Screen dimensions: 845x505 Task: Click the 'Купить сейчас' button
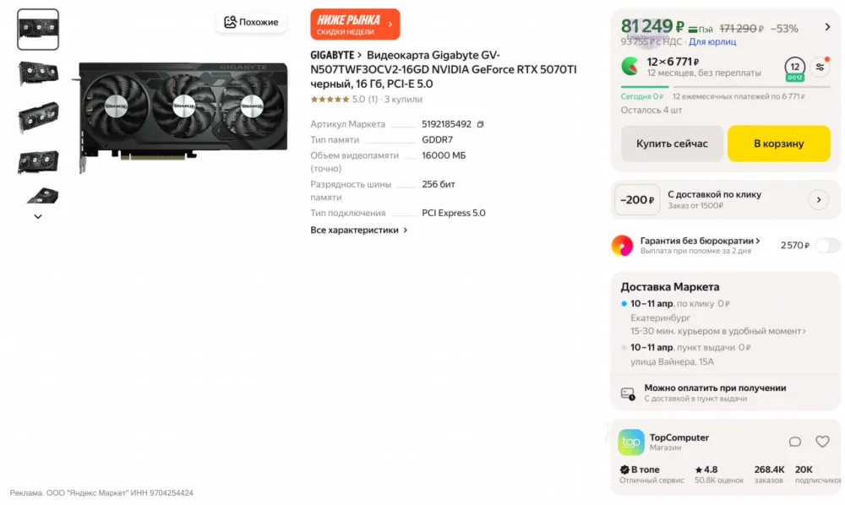(x=672, y=144)
